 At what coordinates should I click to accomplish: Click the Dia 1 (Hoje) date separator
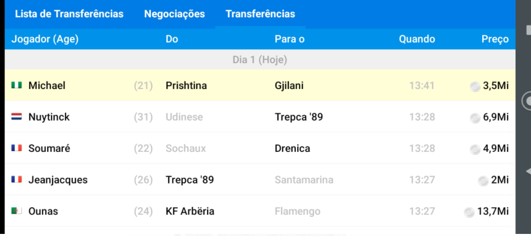pyautogui.click(x=260, y=60)
